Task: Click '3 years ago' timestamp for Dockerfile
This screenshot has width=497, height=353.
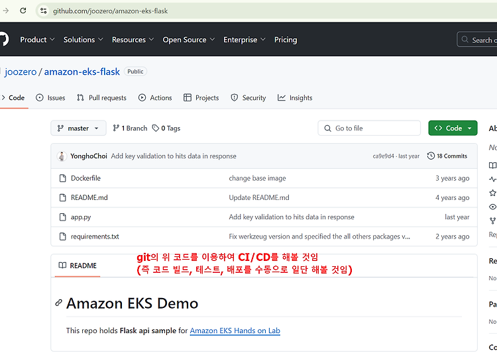Action: 453,178
